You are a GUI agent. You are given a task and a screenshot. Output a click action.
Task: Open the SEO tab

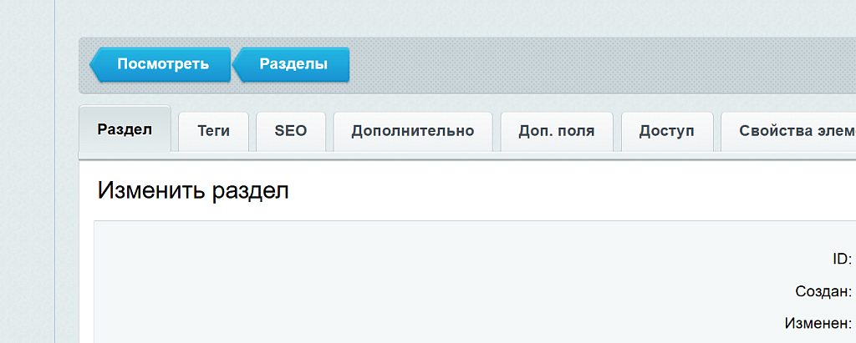point(291,131)
